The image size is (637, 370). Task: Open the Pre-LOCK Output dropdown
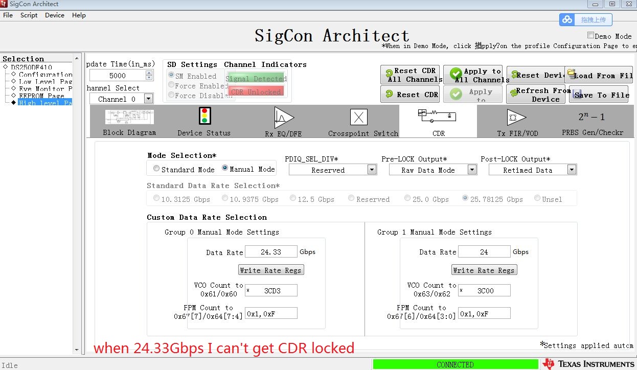click(x=472, y=170)
